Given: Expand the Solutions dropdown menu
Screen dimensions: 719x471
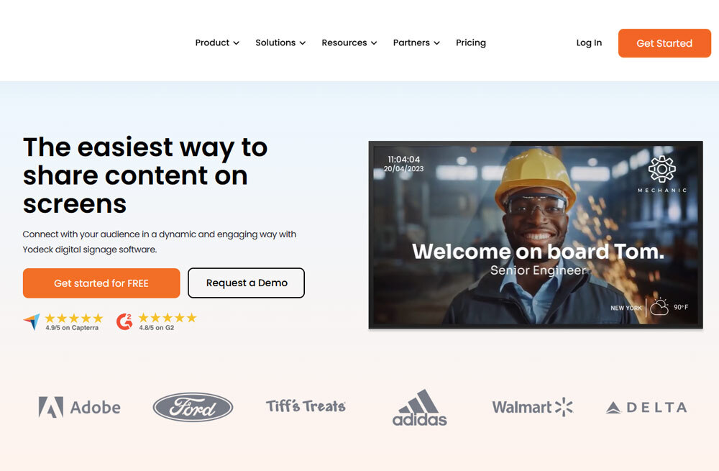Looking at the screenshot, I should [x=280, y=42].
